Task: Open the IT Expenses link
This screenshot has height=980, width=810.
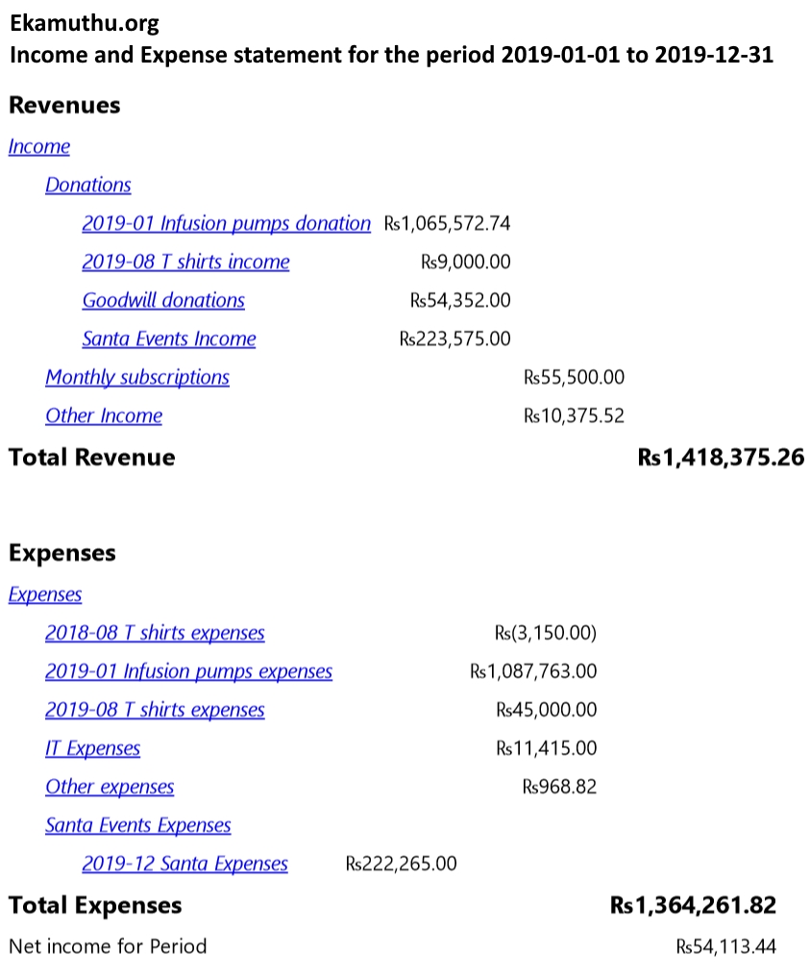Action: click(92, 748)
